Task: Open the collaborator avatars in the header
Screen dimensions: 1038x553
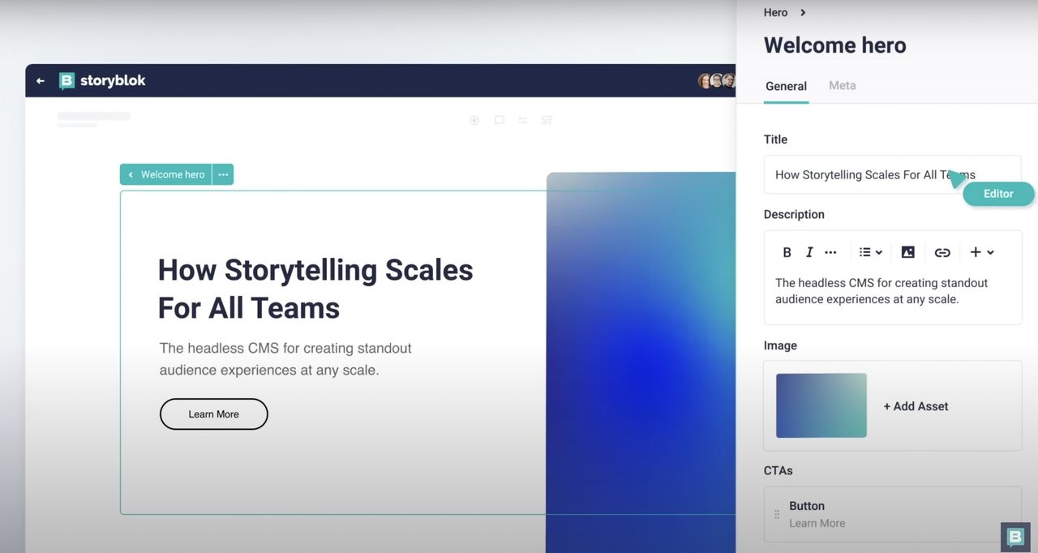Action: click(x=717, y=81)
